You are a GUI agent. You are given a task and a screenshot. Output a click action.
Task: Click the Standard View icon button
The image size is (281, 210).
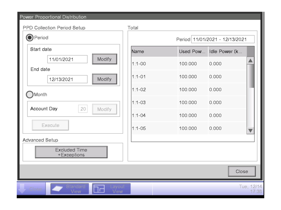70,189
